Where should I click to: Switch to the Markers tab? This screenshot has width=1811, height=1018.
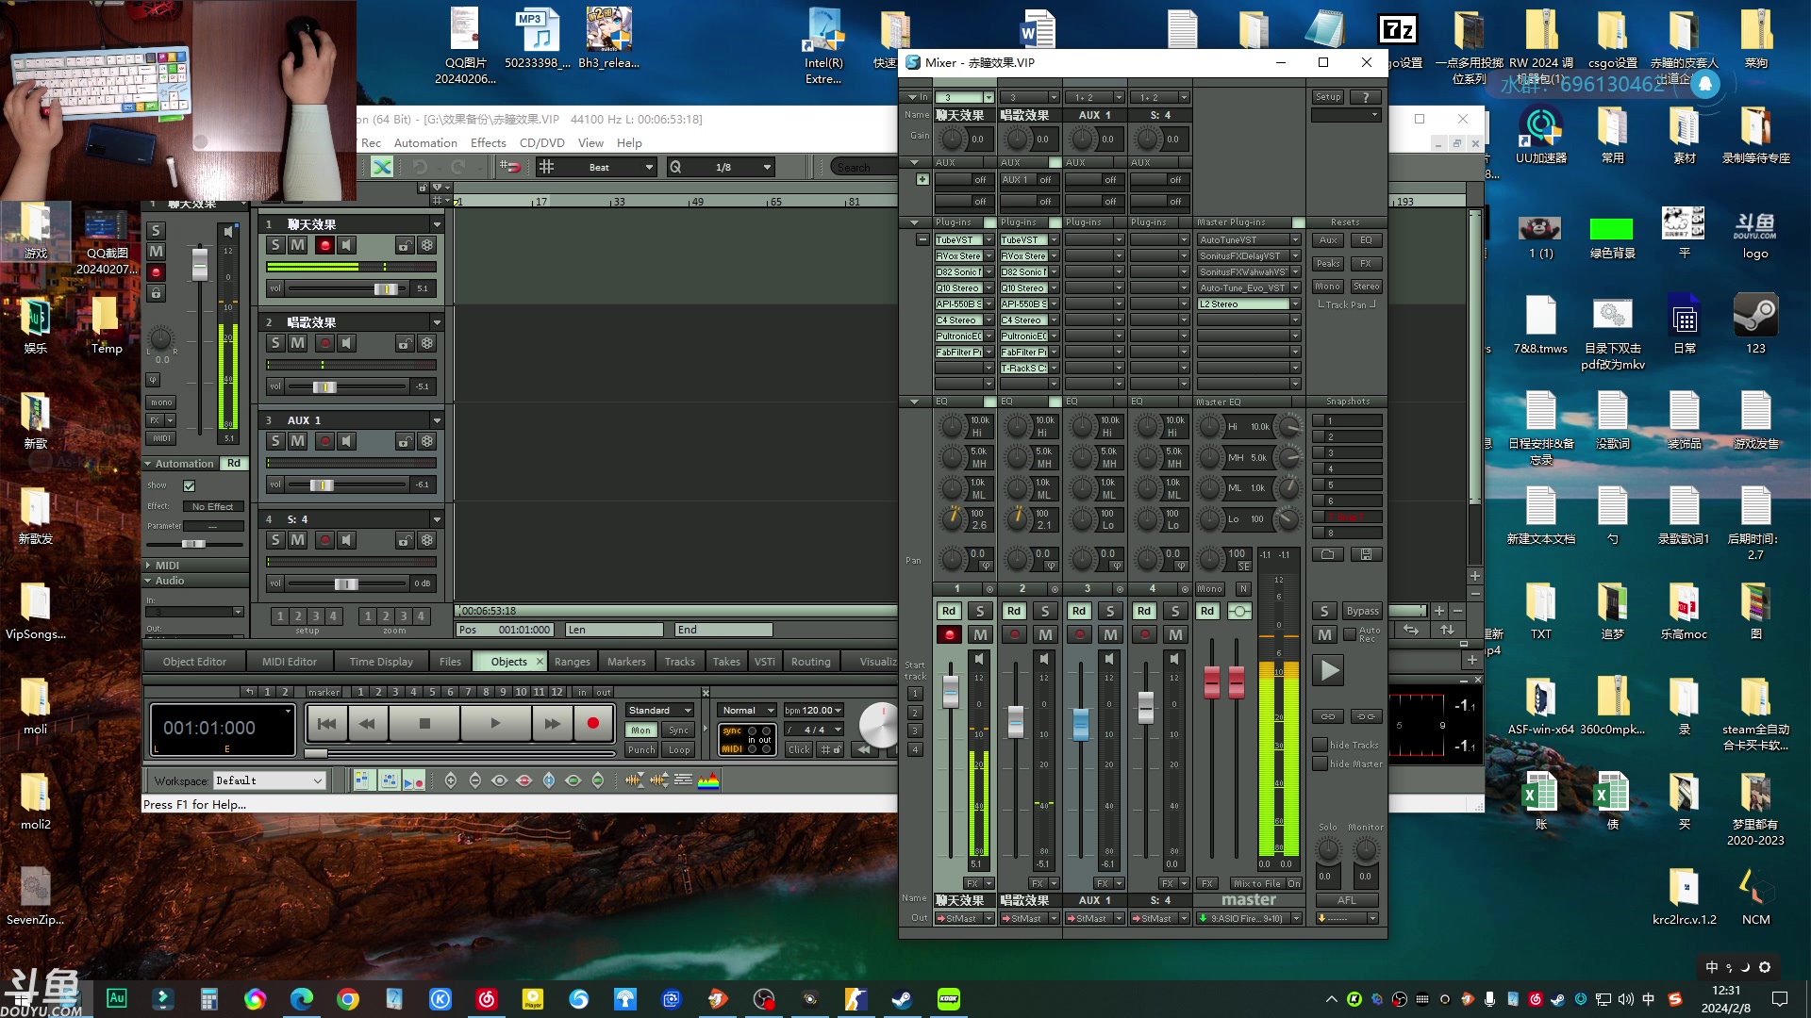tap(626, 662)
